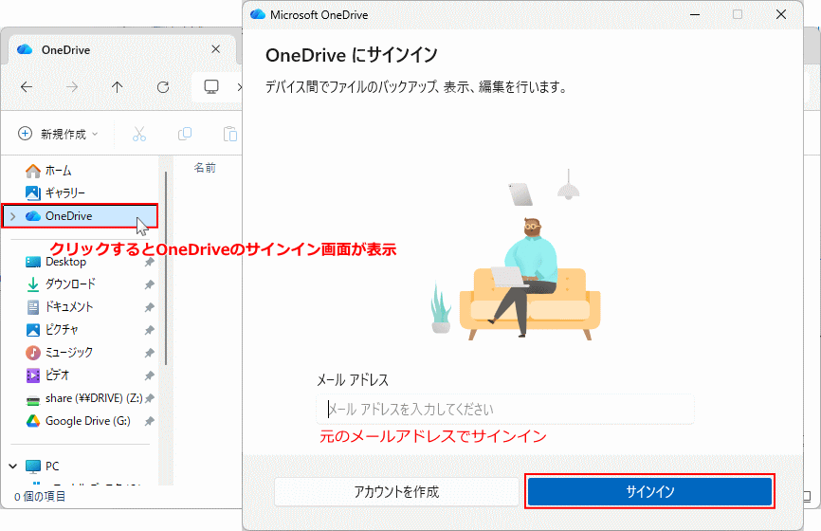Close the Microsoft OneDrive sign-in window
The image size is (821, 531).
pyautogui.click(x=780, y=14)
